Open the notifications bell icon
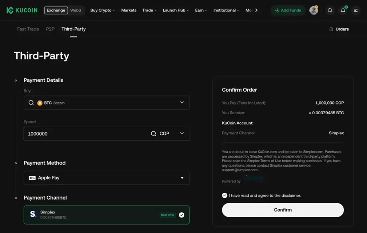Image resolution: width=367 pixels, height=233 pixels. point(342,10)
